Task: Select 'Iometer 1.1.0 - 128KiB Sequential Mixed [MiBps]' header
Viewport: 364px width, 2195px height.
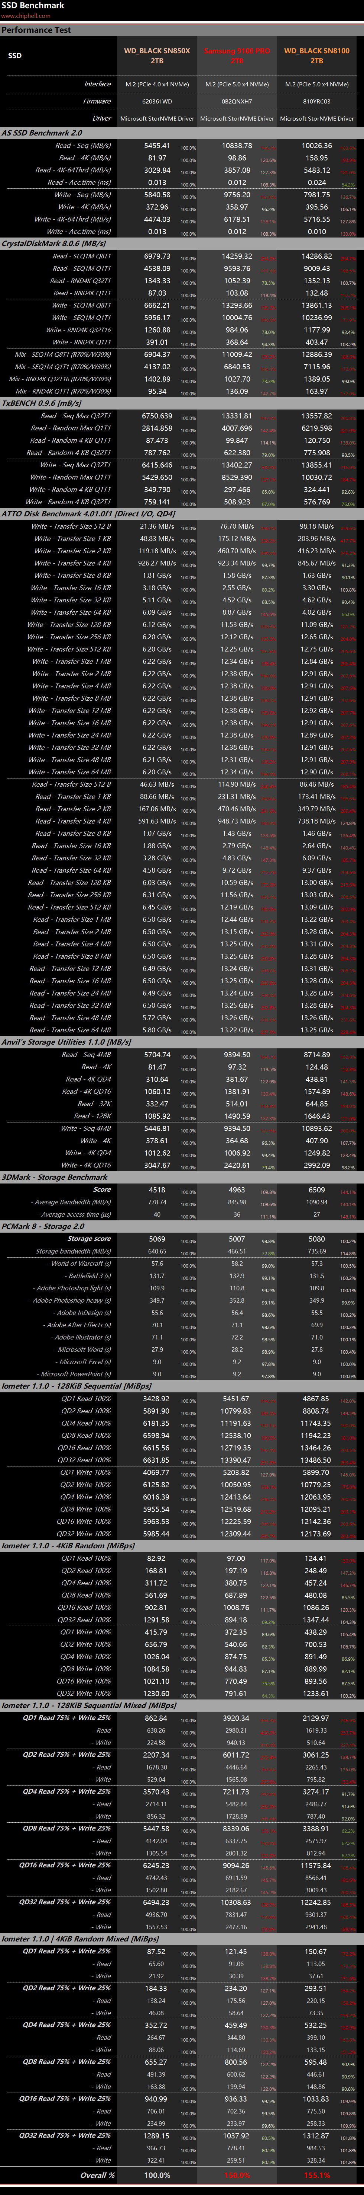Action: [x=88, y=1706]
